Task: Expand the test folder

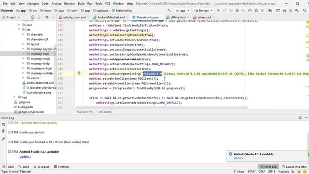Action: click(14, 97)
